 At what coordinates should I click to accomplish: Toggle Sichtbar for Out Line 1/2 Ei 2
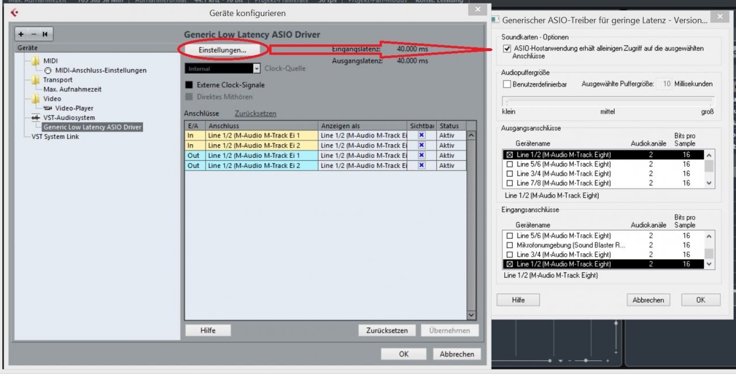click(x=421, y=165)
